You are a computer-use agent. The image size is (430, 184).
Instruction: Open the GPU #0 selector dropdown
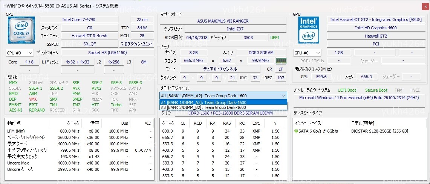point(307,53)
